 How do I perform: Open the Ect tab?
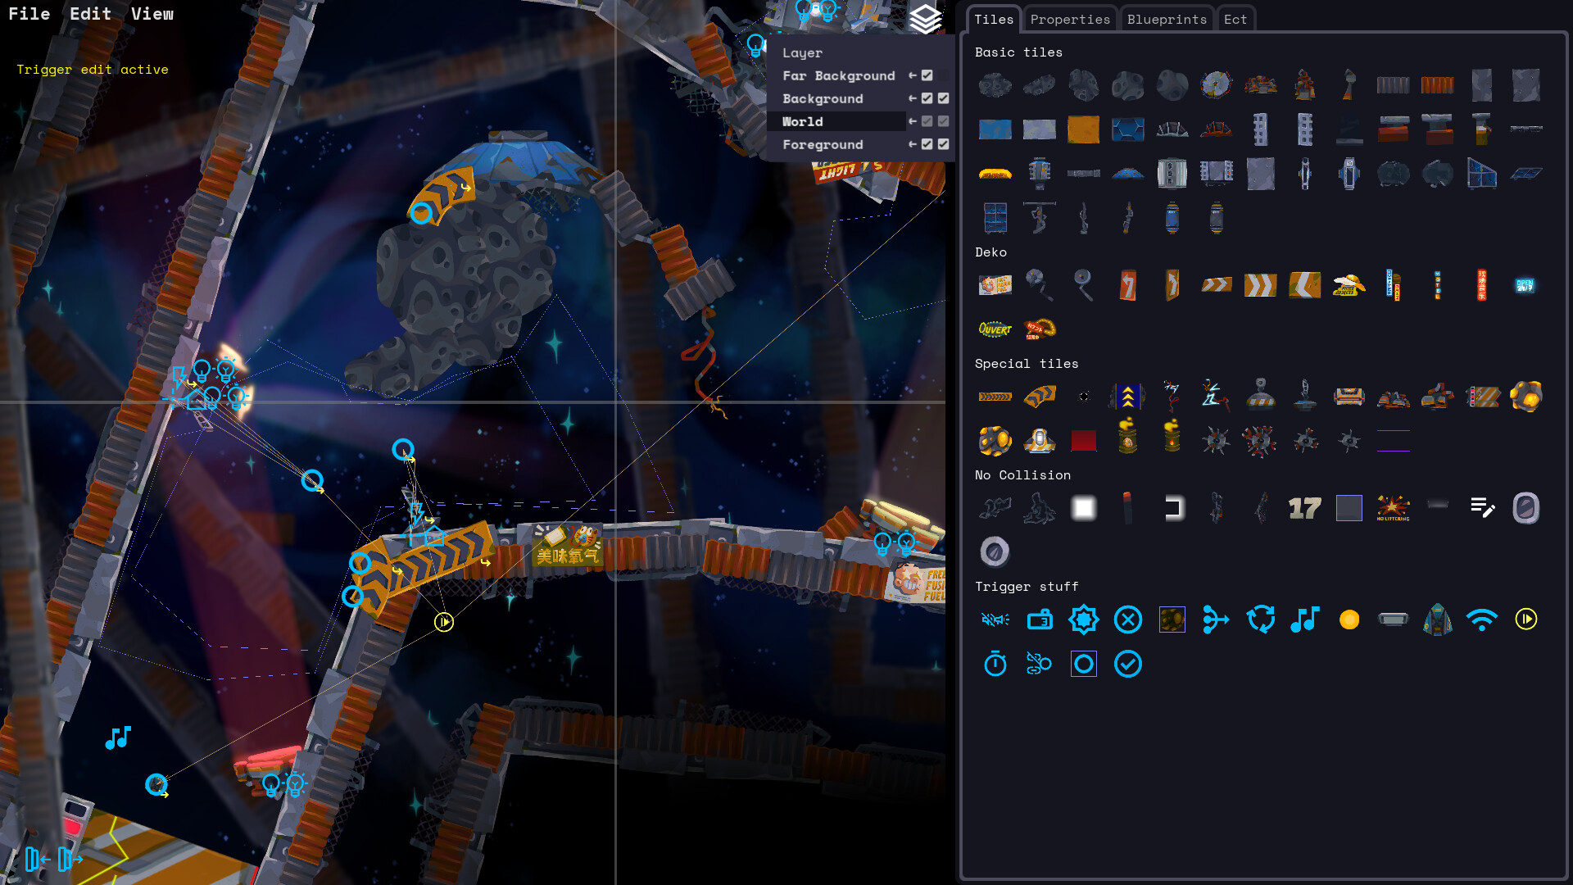pyautogui.click(x=1235, y=18)
